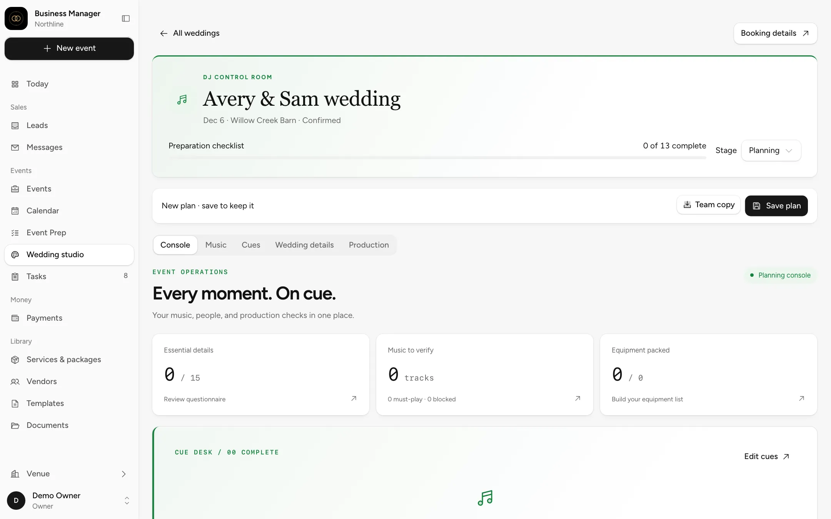Open Today dashboard grid icon

click(x=15, y=84)
